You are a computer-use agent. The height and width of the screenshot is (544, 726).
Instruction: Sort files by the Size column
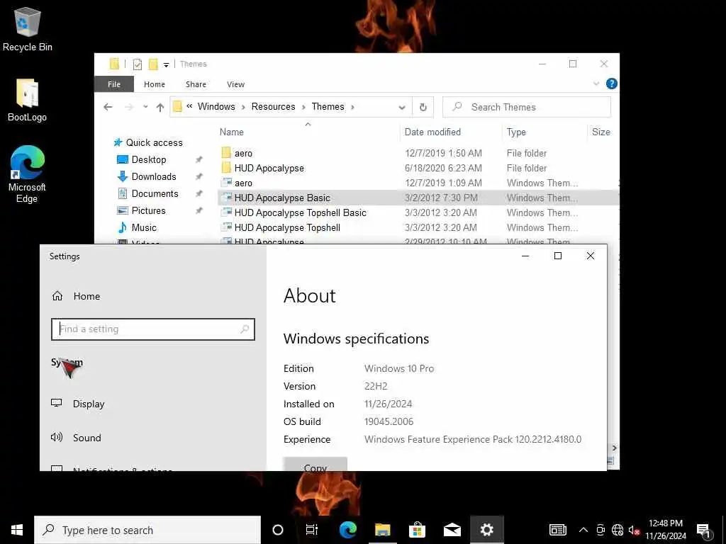601,132
